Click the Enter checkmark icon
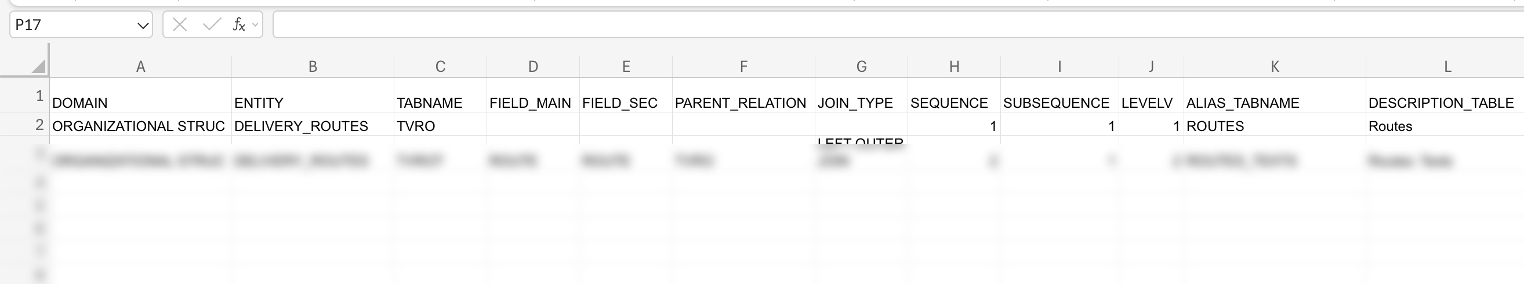This screenshot has height=284, width=1524. click(211, 25)
